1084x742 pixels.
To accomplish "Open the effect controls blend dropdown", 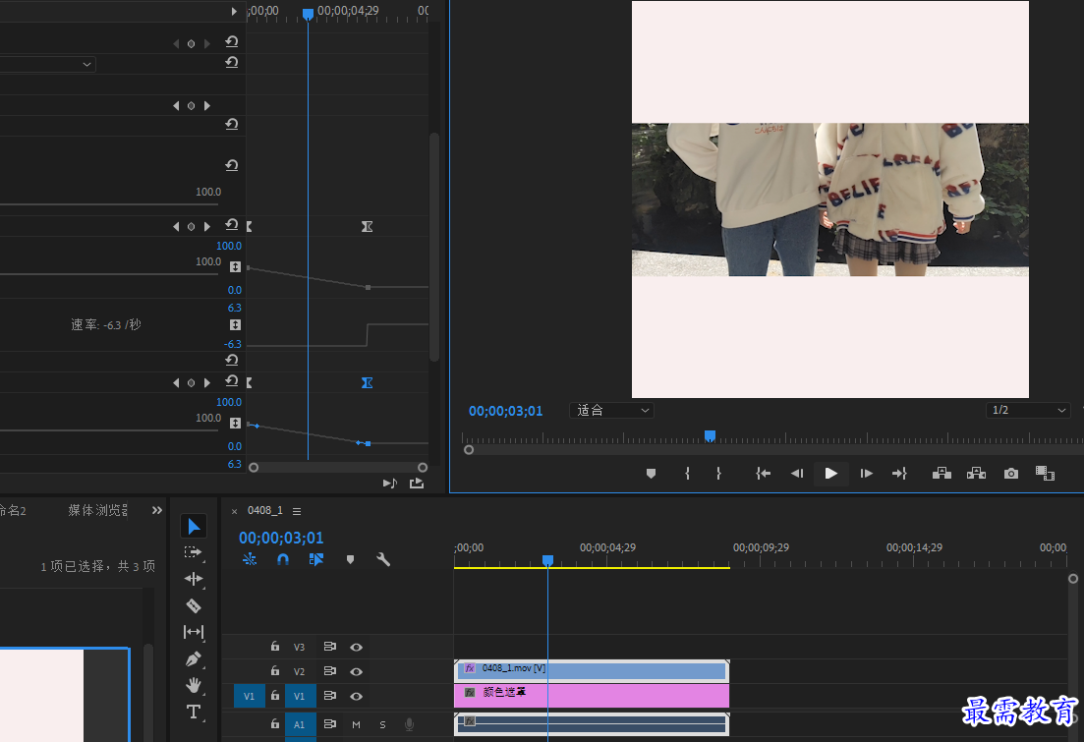I will click(x=48, y=64).
